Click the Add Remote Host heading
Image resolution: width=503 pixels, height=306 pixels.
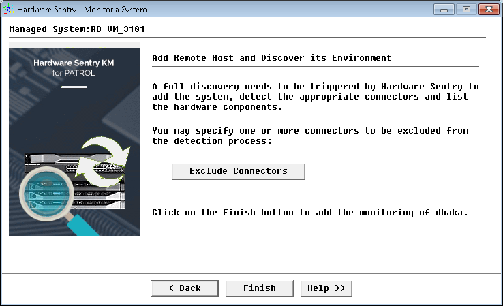tap(272, 58)
